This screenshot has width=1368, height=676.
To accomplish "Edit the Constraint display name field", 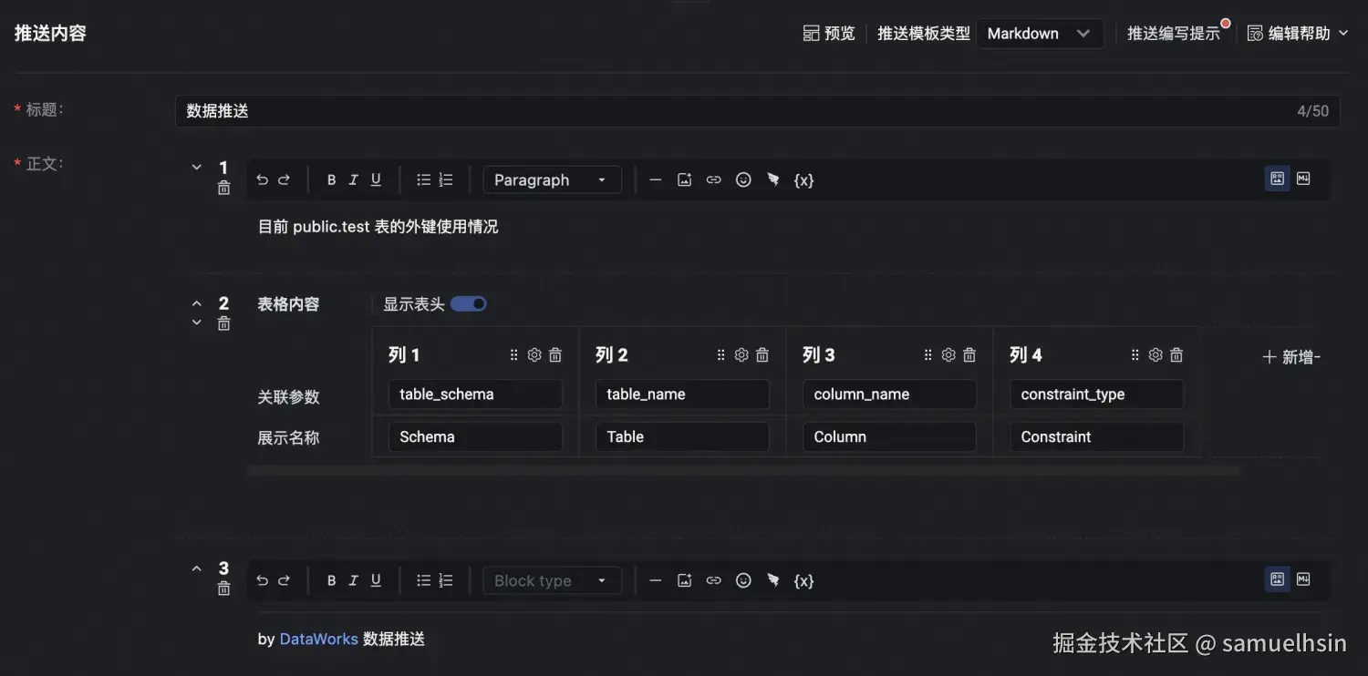I will click(x=1096, y=437).
